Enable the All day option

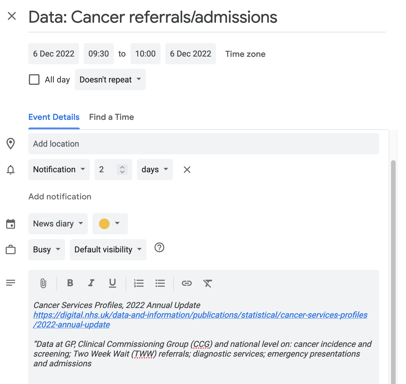click(34, 79)
